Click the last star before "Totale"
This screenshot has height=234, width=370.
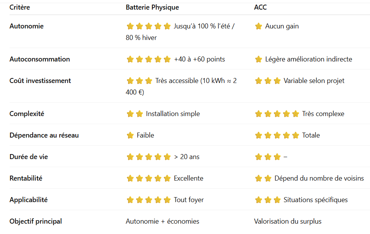point(295,135)
